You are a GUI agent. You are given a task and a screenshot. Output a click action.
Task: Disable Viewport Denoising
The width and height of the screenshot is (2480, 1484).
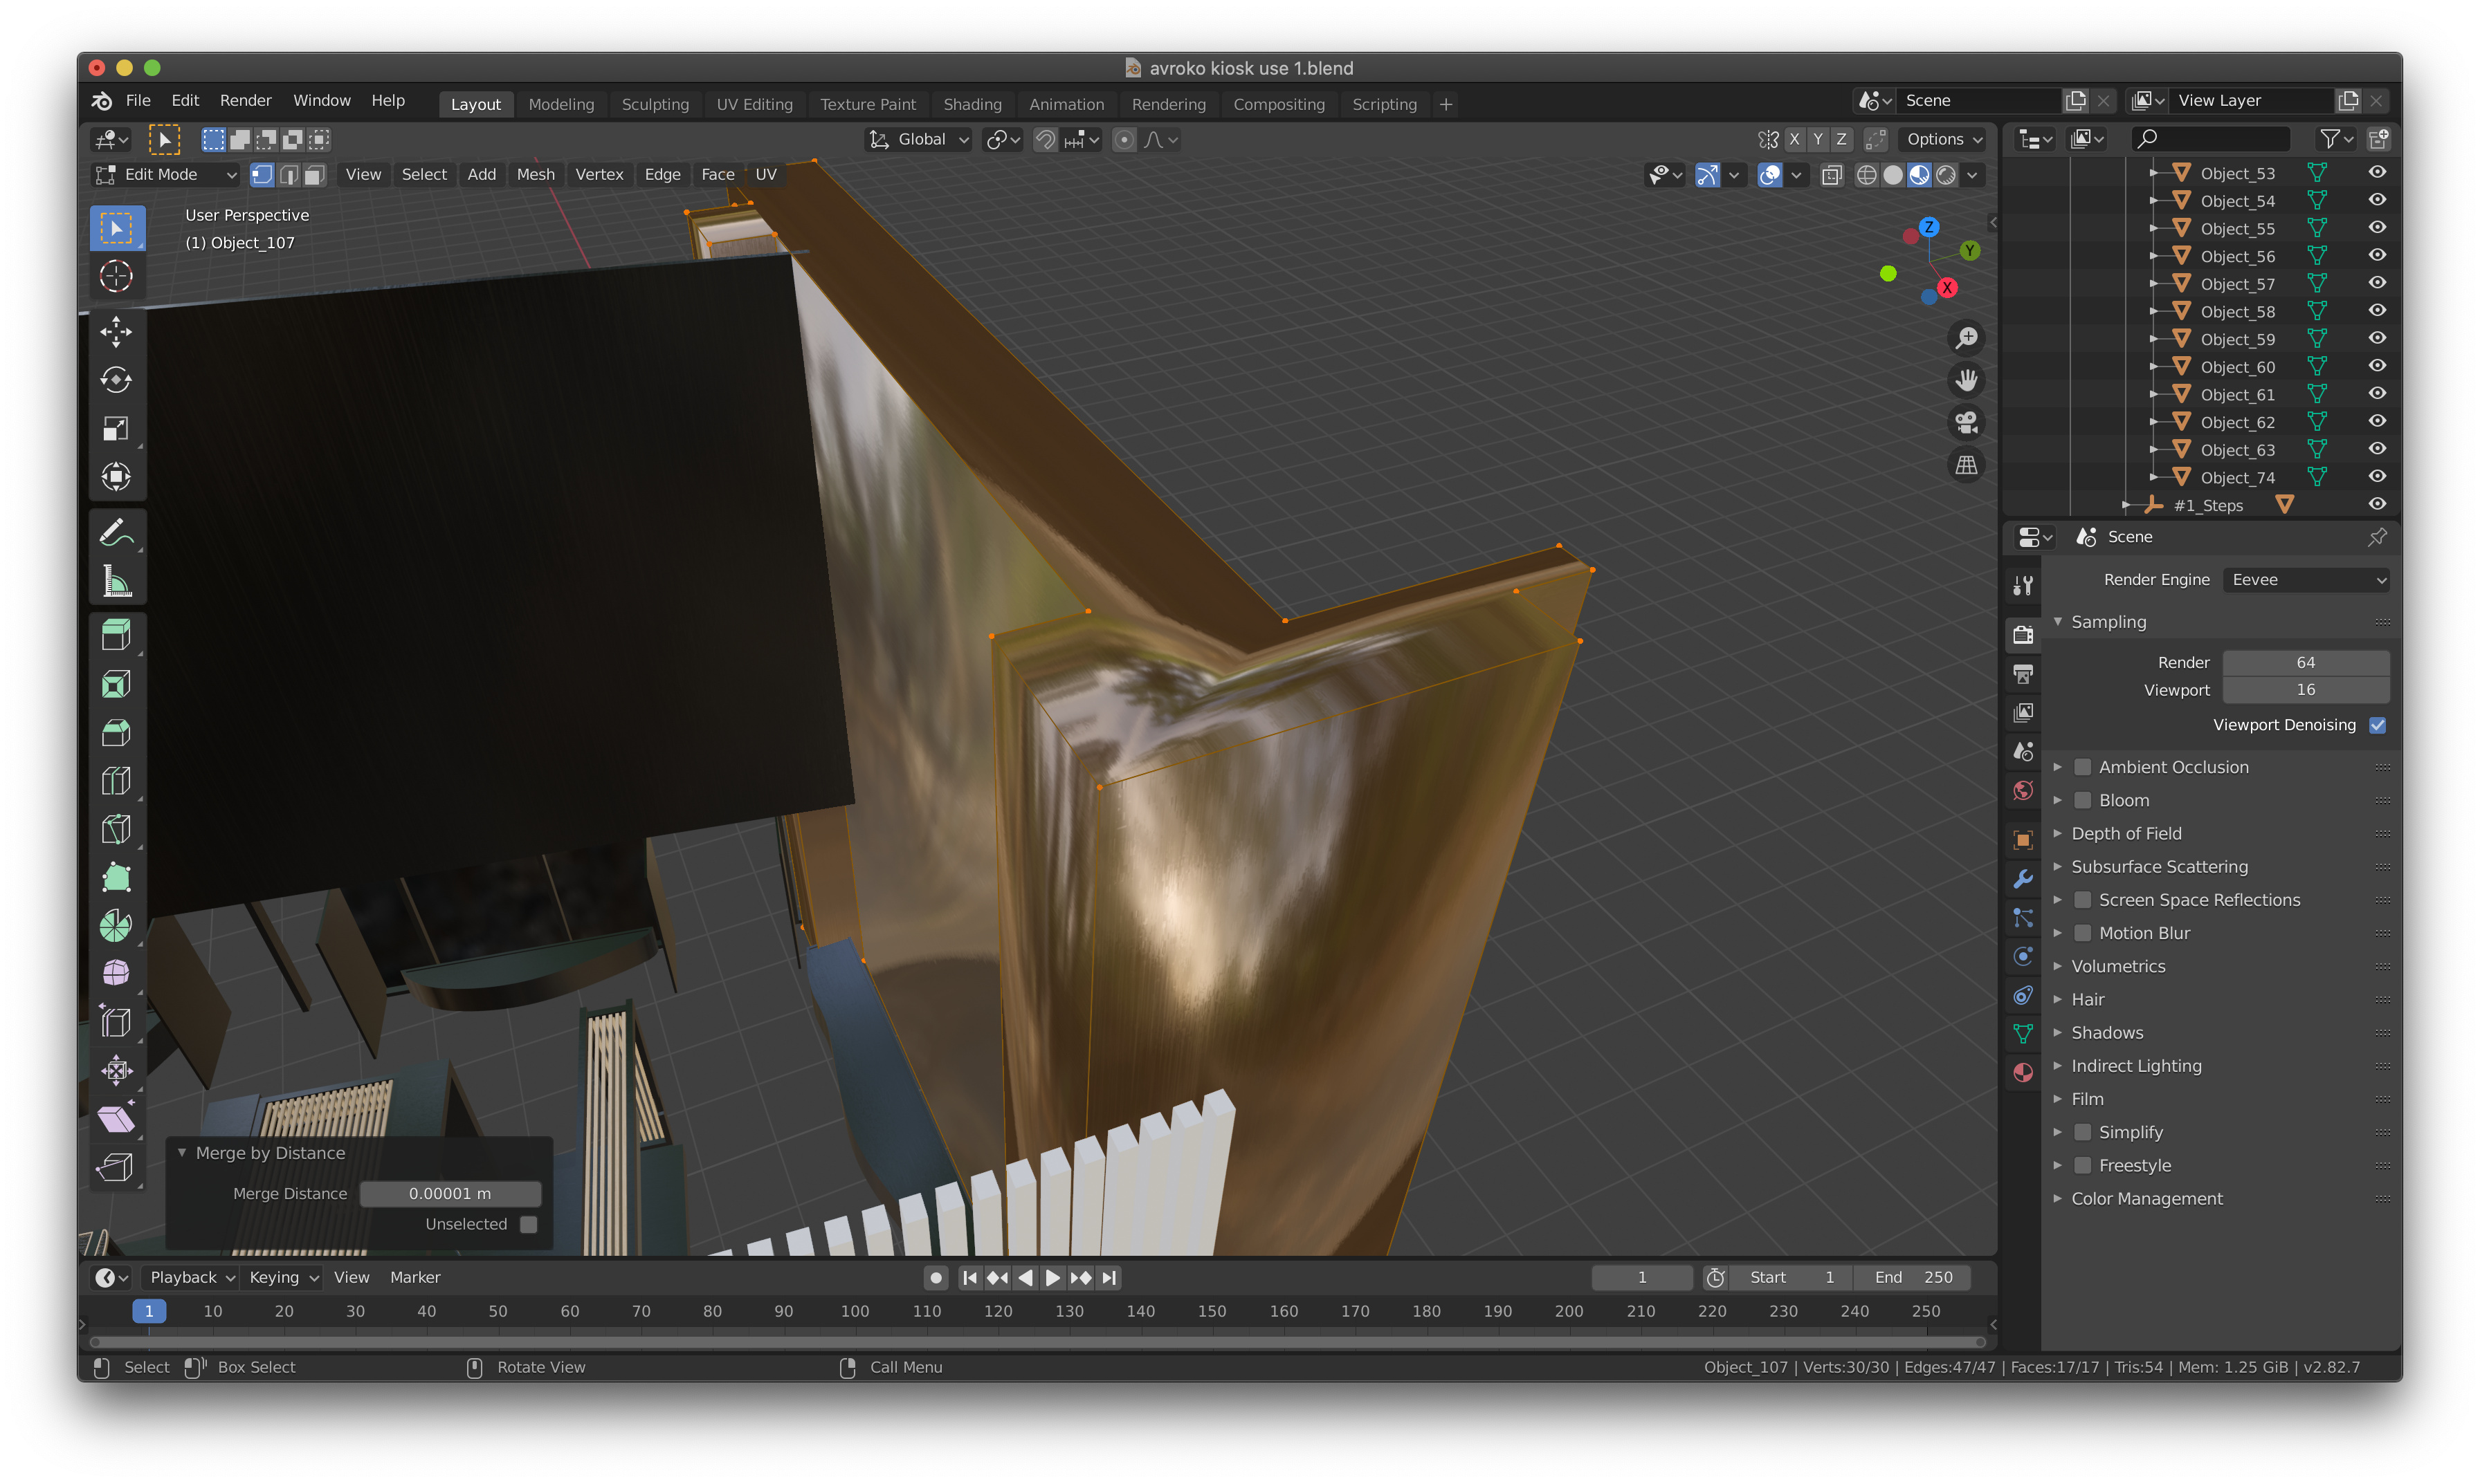coord(2378,724)
